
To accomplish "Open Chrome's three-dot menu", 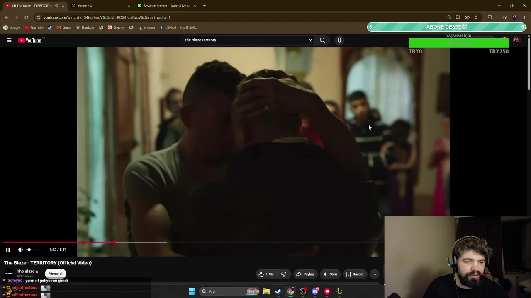I will pyautogui.click(x=525, y=17).
